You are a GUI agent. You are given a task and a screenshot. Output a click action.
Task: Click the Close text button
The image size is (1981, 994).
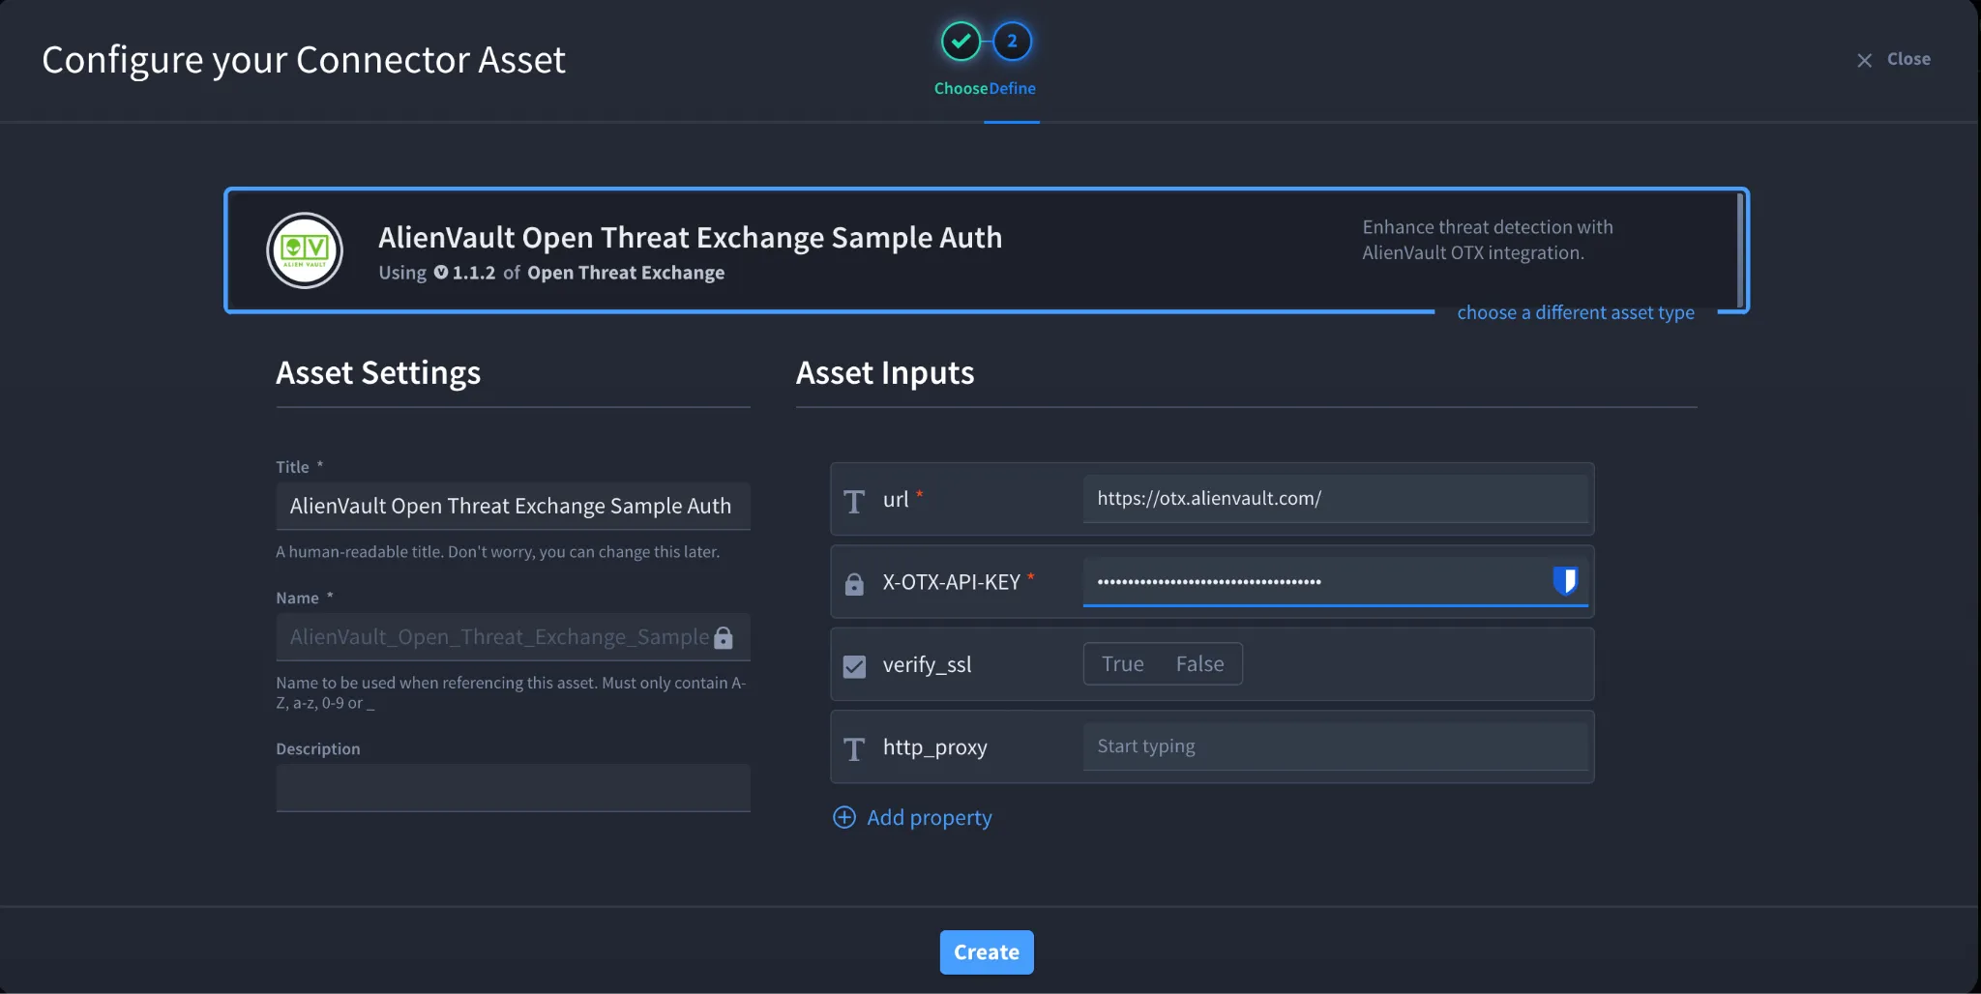[1908, 59]
